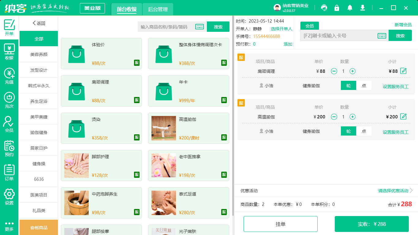Open the 开单 panel in the sidebar
Image resolution: width=418 pixels, height=235 pixels.
point(9,26)
